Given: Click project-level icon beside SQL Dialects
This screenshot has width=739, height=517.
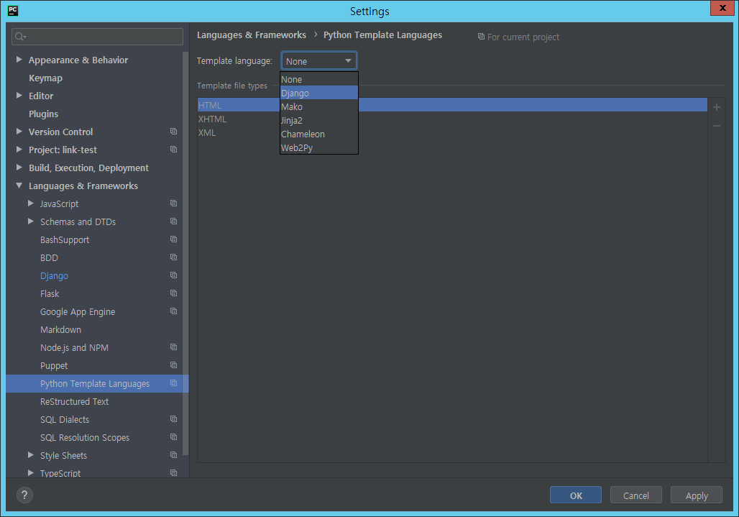Looking at the screenshot, I should pyautogui.click(x=173, y=419).
